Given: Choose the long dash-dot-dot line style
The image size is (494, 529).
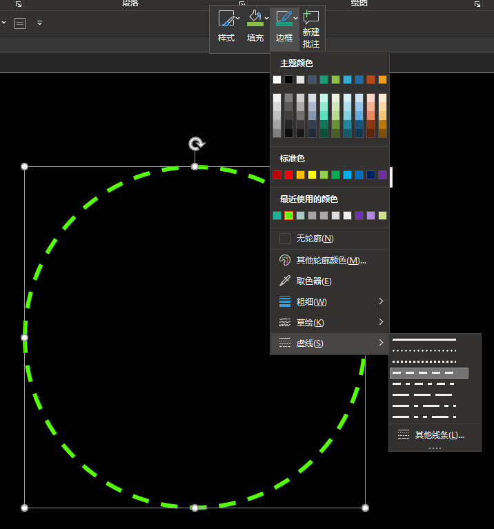Looking at the screenshot, I should click(424, 417).
